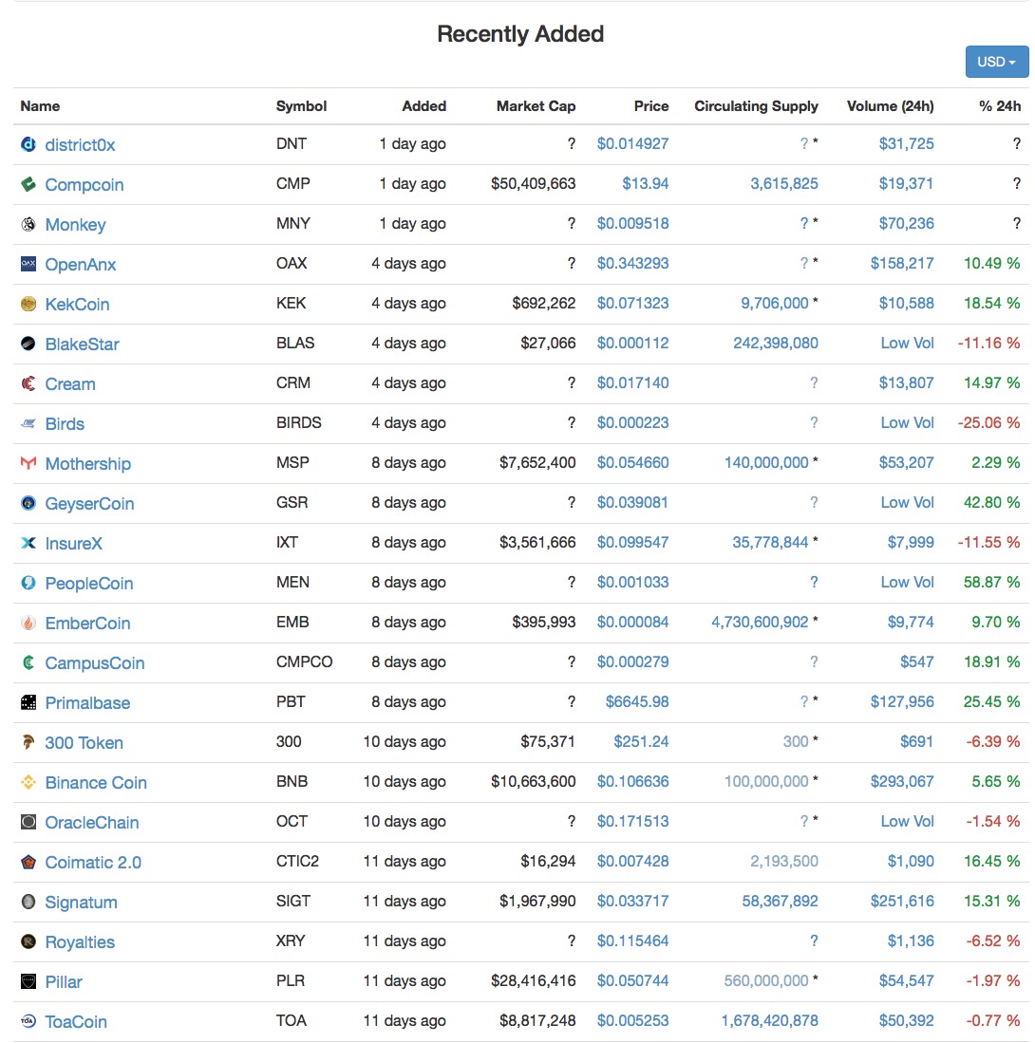This screenshot has width=1035, height=1043.
Task: Click the CTIC2 symbol cell
Action: [297, 862]
